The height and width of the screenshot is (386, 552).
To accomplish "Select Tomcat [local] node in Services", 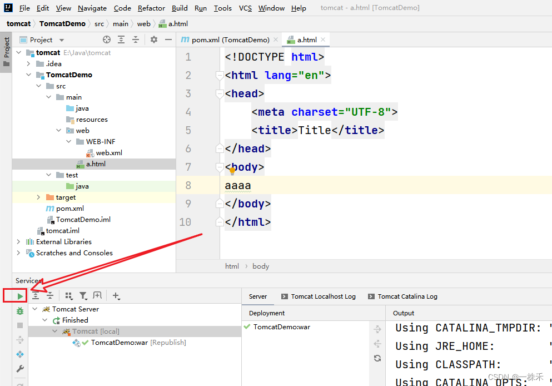I will tap(96, 331).
